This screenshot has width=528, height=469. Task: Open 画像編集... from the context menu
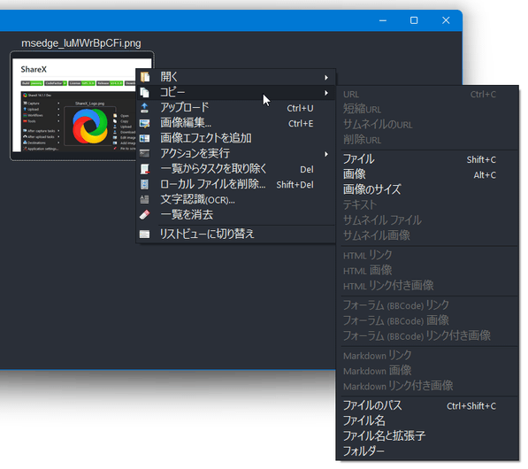[x=236, y=123]
